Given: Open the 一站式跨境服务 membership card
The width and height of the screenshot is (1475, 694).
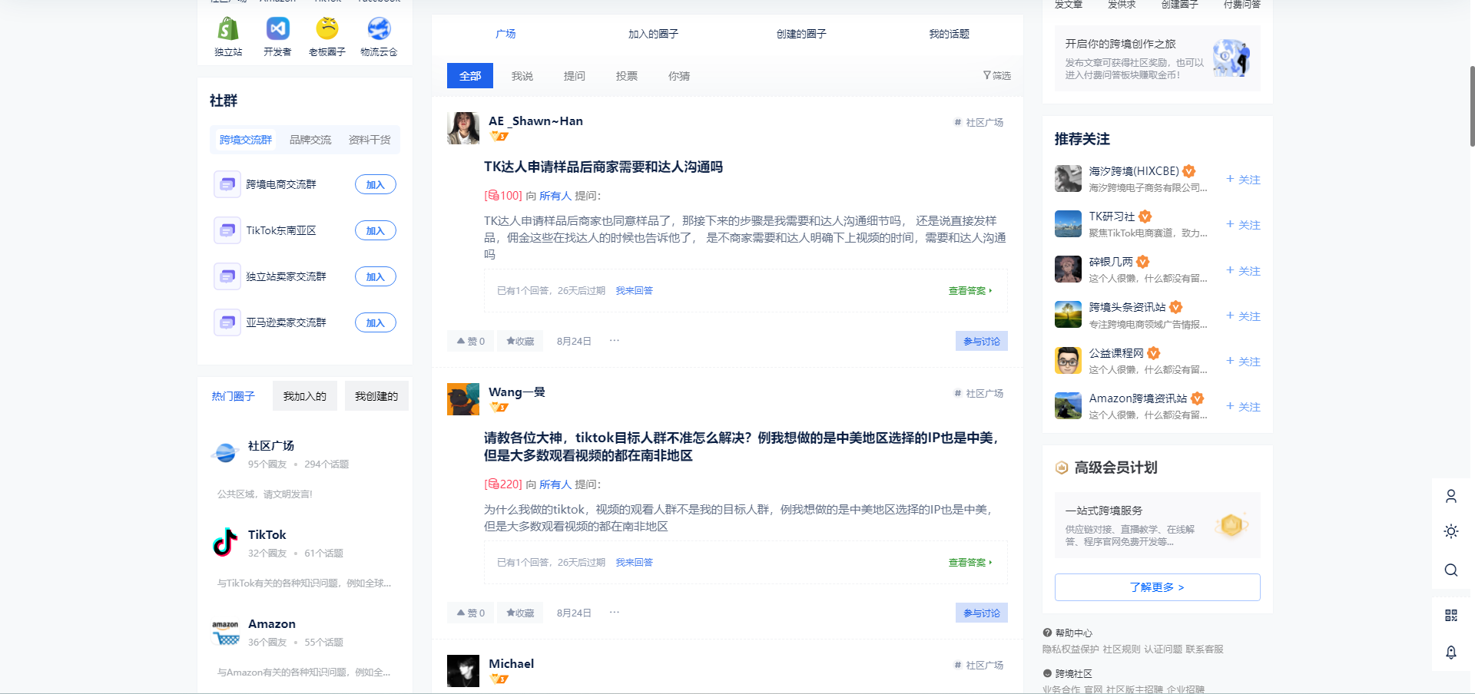Looking at the screenshot, I should pos(1158,525).
